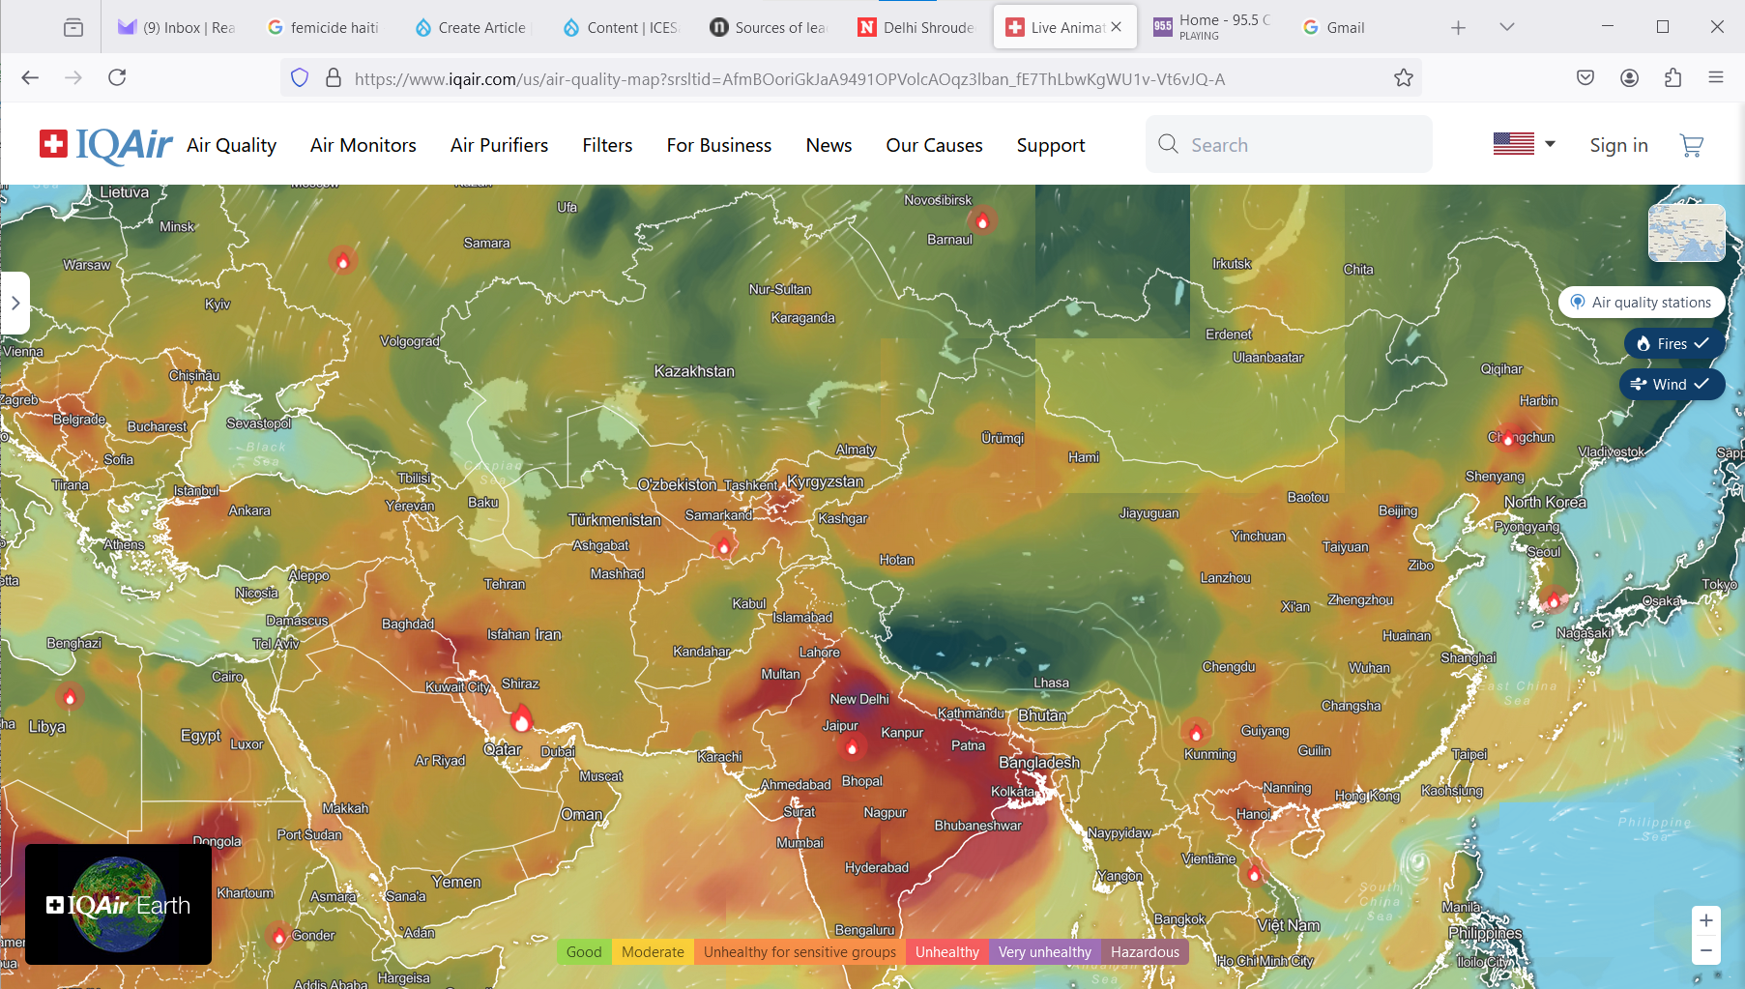
Task: Reload the current page
Action: pos(117,77)
